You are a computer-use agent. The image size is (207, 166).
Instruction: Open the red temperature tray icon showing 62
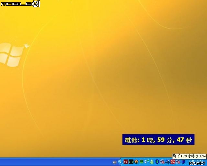click(x=126, y=162)
